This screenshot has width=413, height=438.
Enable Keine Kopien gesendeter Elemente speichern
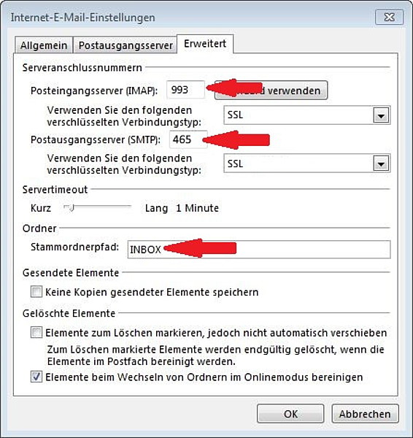click(36, 292)
